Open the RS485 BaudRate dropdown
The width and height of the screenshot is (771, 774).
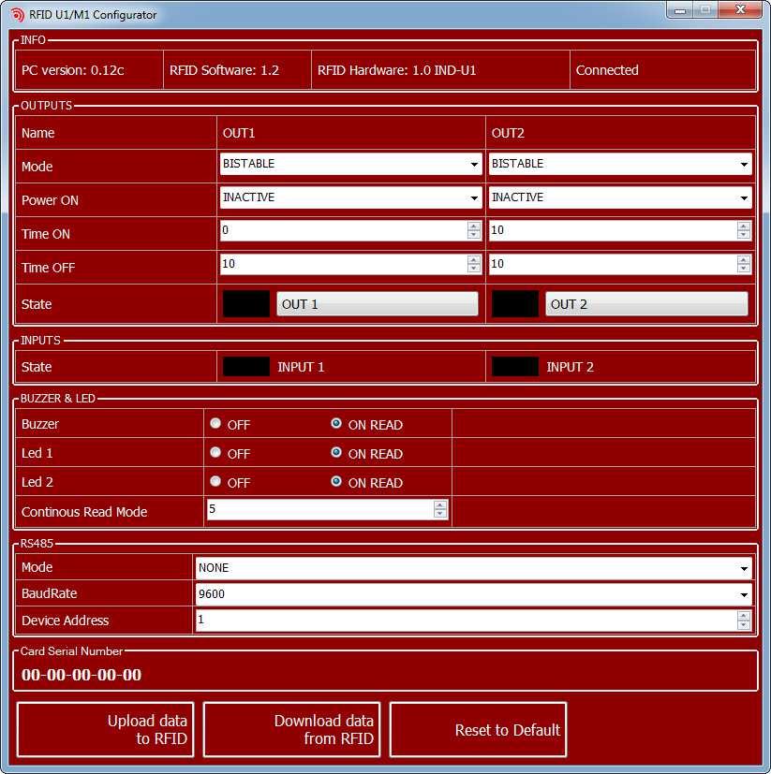click(x=473, y=594)
